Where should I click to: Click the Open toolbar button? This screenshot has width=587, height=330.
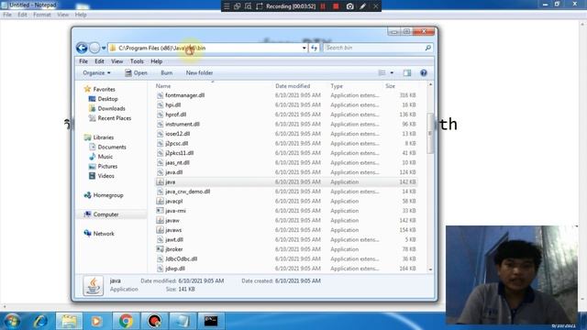(x=136, y=73)
